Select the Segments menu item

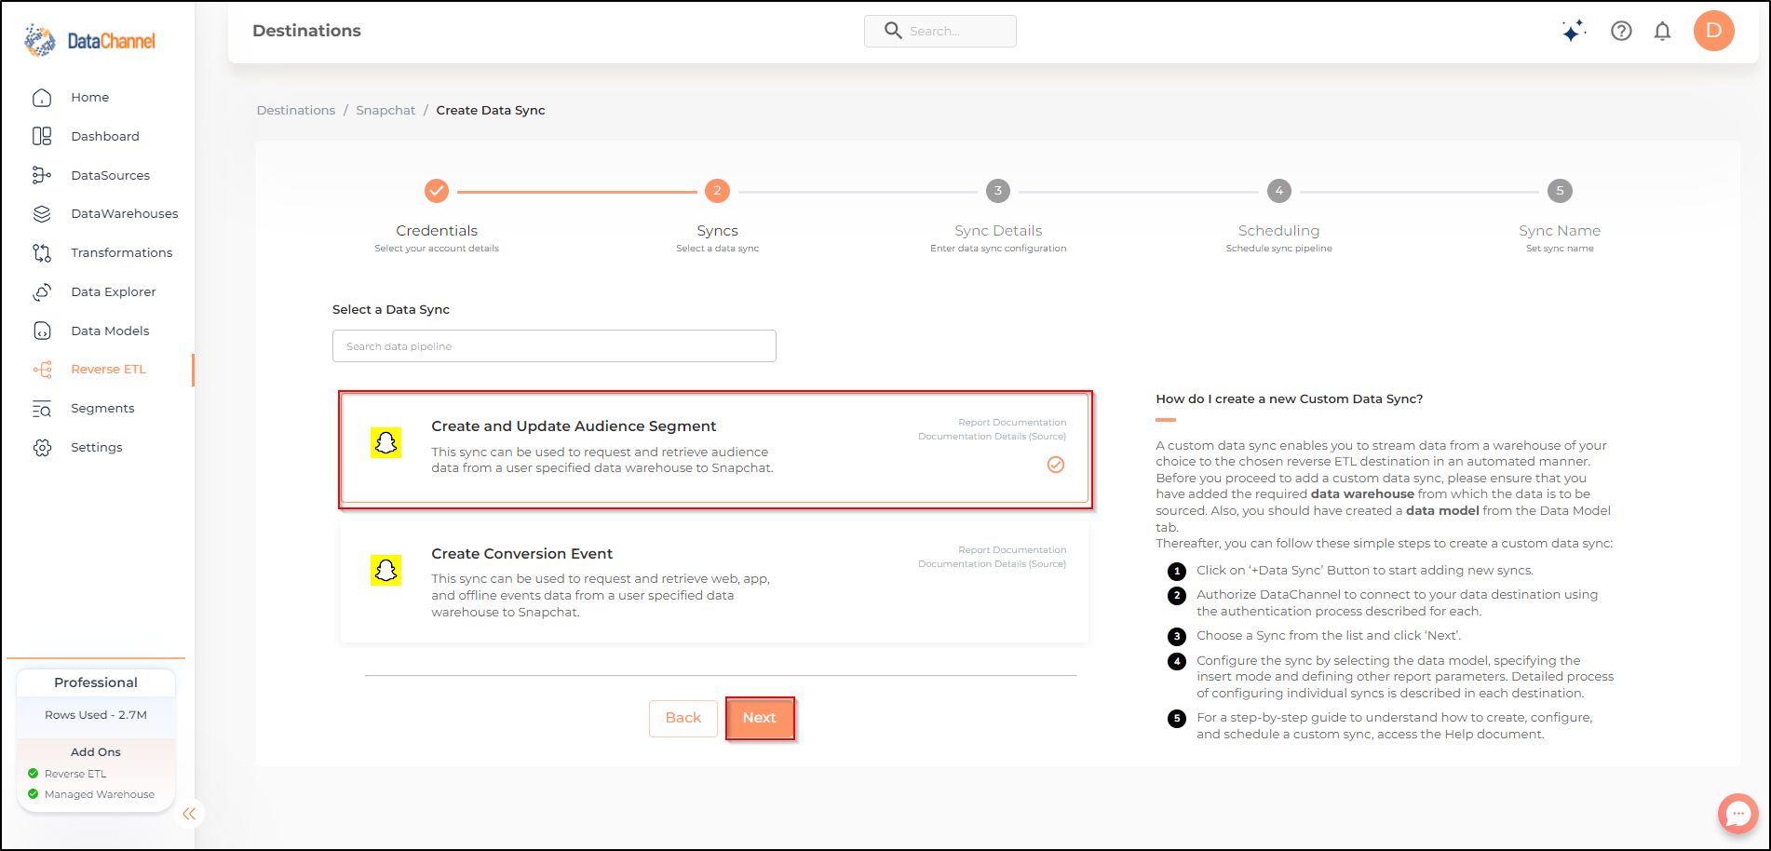pyautogui.click(x=102, y=409)
